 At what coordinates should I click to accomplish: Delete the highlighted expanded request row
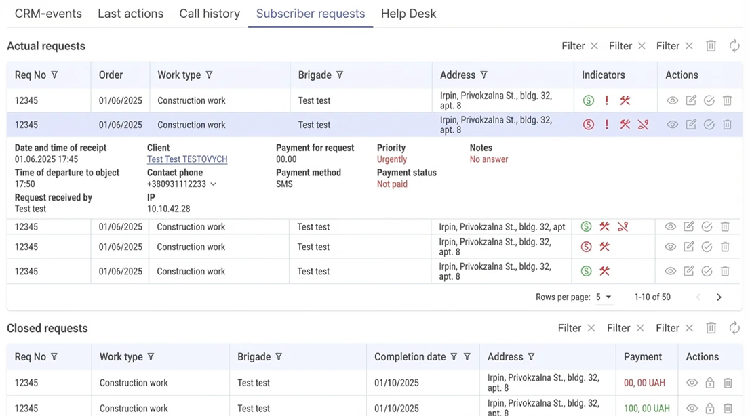727,125
